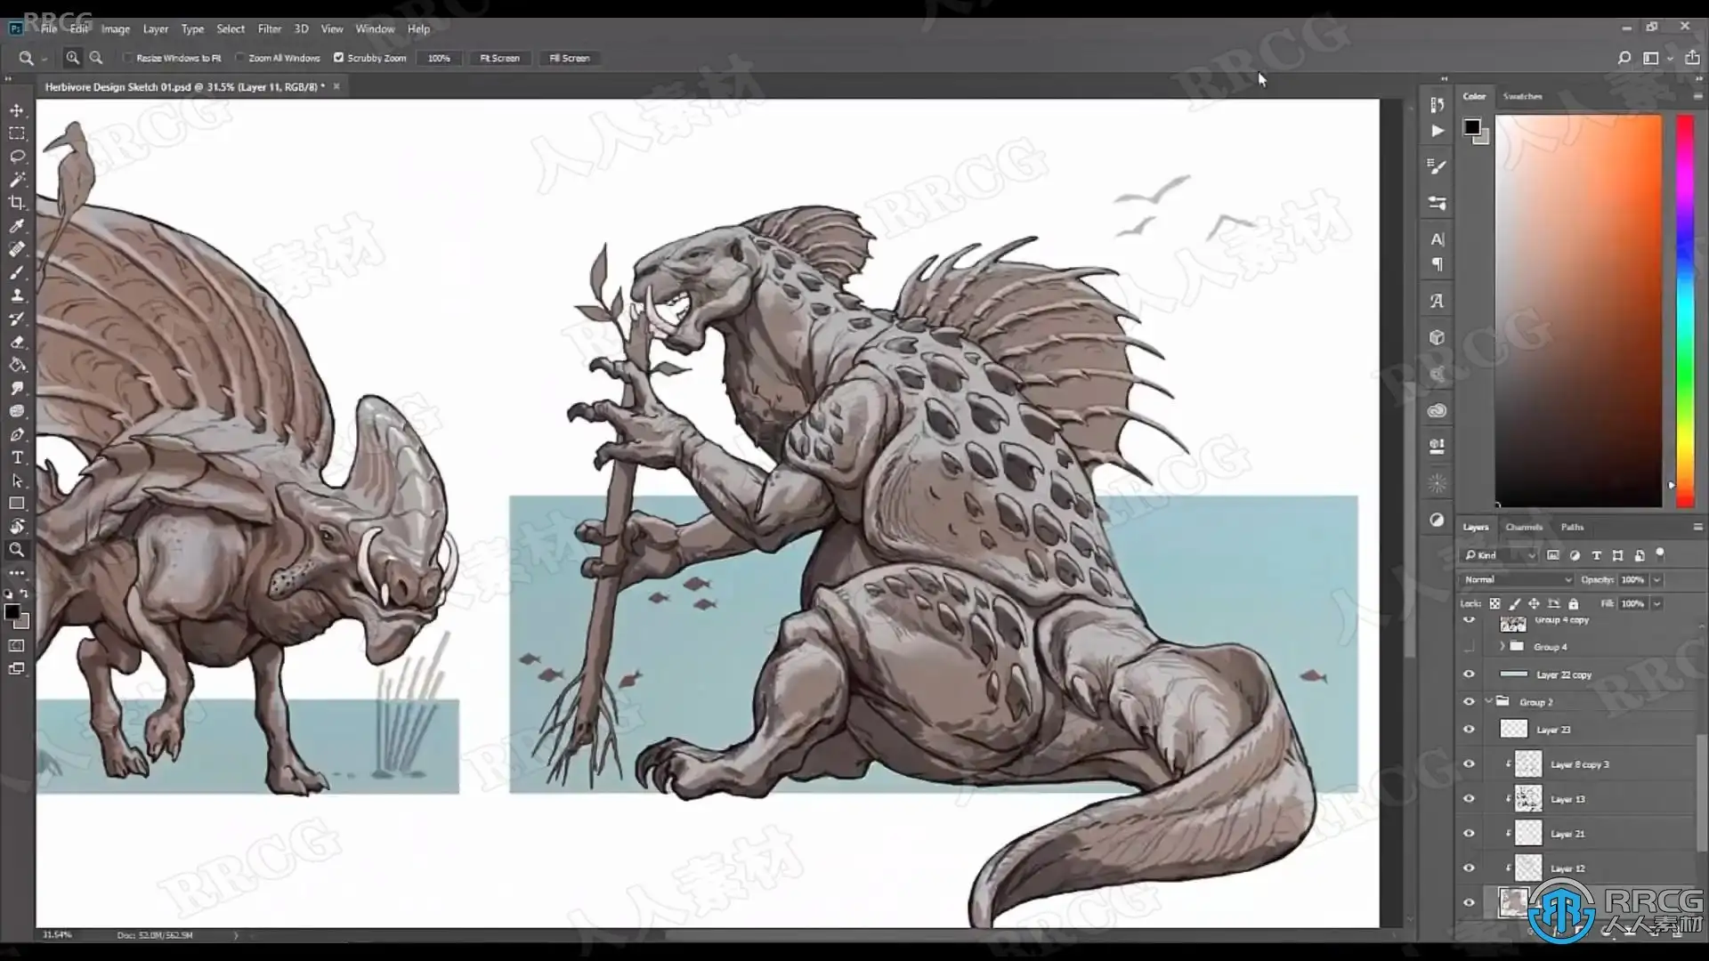Select the Lasso tool

[17, 157]
